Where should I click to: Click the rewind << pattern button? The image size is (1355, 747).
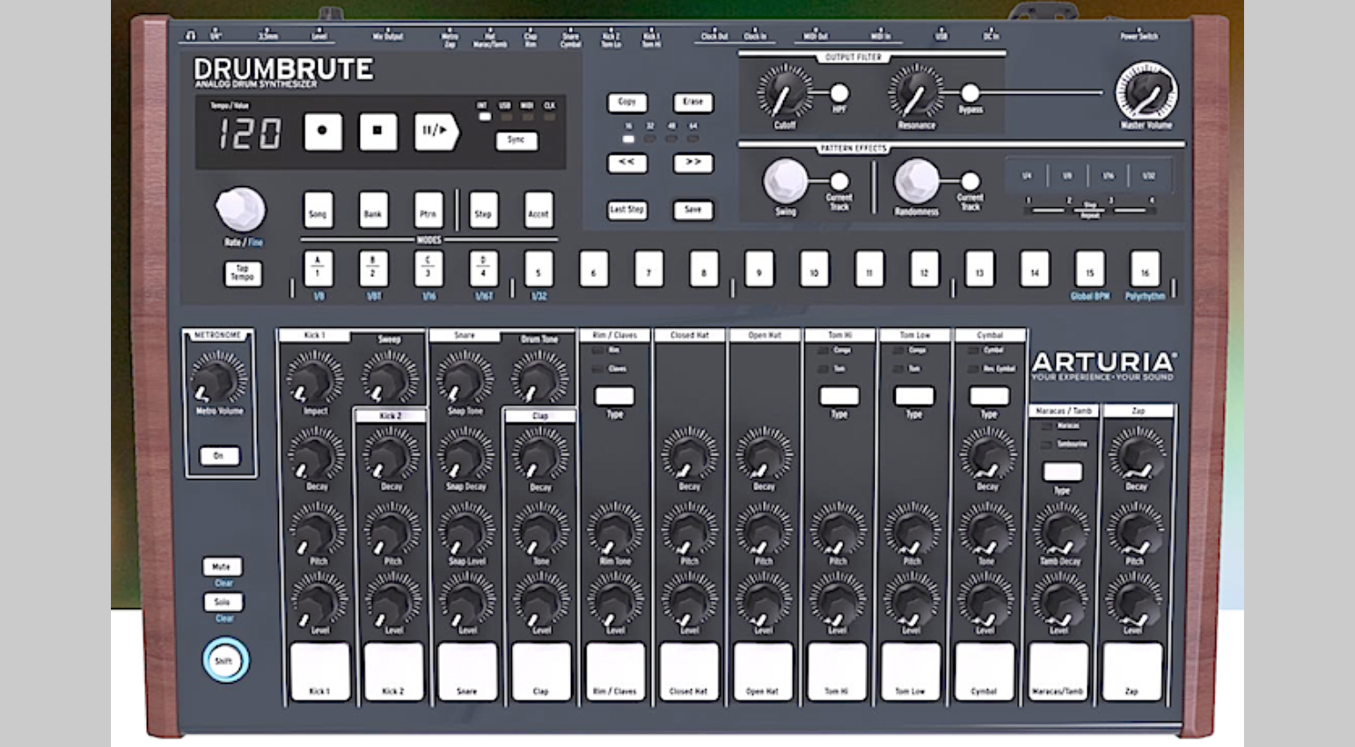(x=626, y=163)
